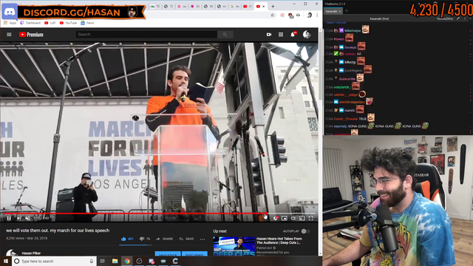Skip to next video in player
Screen dimensions: 473x266
click(x=18, y=218)
